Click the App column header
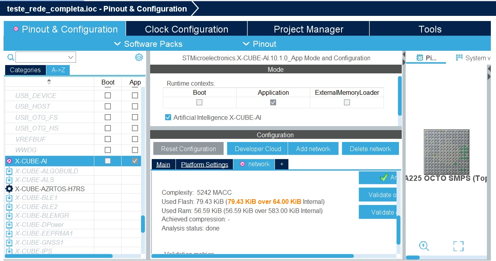The height and width of the screenshot is (261, 496). click(135, 82)
